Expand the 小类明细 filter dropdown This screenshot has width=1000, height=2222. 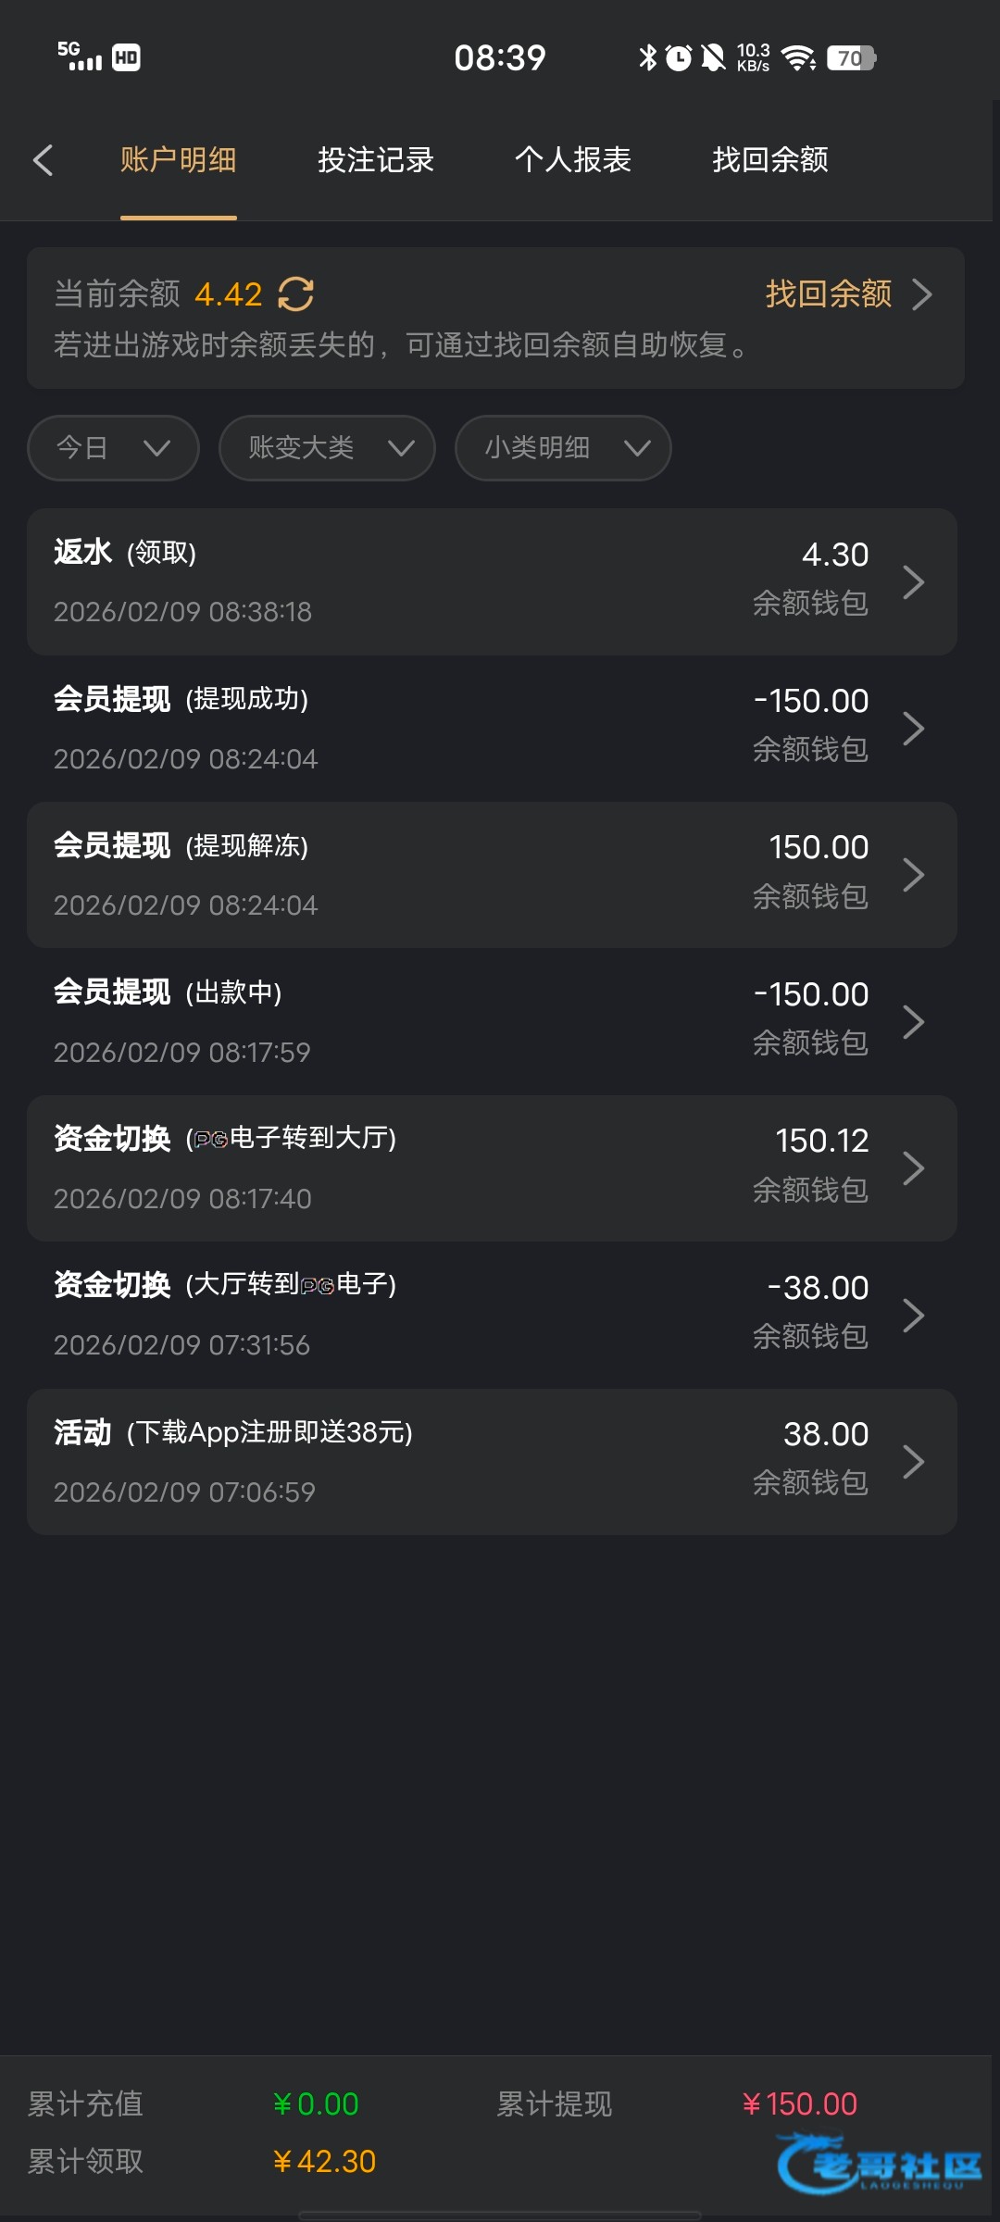pyautogui.click(x=563, y=448)
